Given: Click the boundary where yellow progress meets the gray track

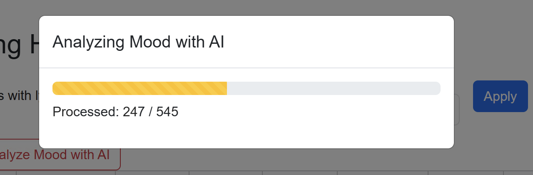Looking at the screenshot, I should [x=227, y=88].
